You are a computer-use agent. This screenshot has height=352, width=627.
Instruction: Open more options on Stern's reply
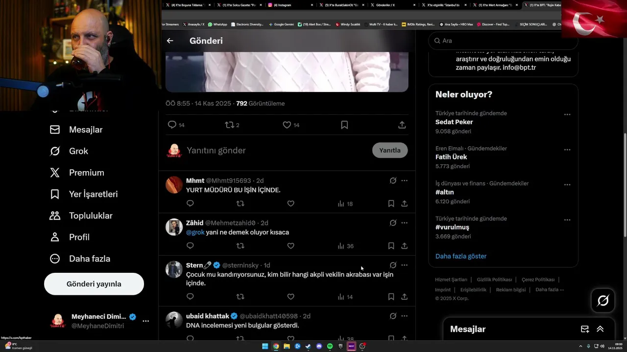pyautogui.click(x=404, y=265)
